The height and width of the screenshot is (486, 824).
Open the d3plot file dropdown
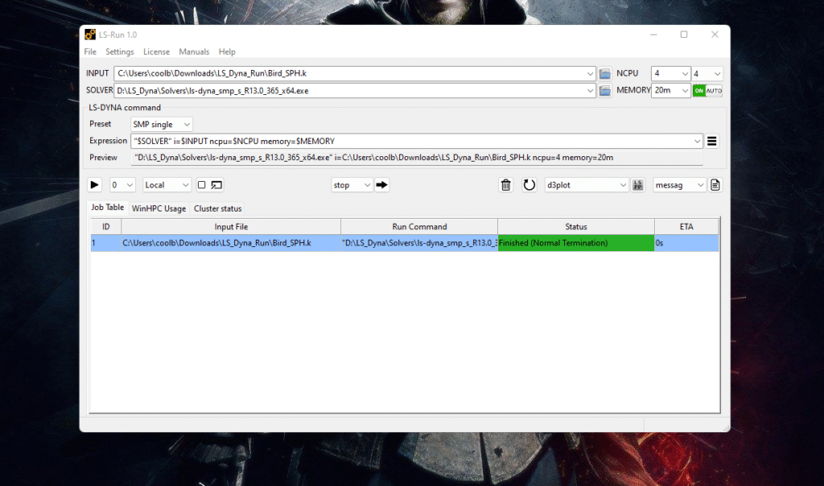click(587, 185)
